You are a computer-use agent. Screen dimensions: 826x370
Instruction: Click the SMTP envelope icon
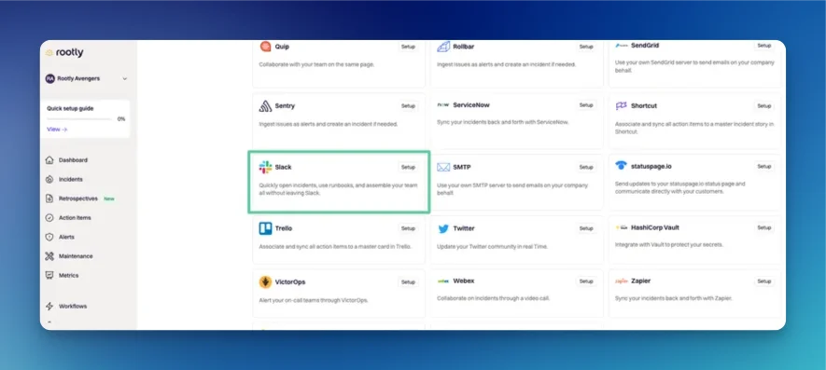[x=443, y=168]
